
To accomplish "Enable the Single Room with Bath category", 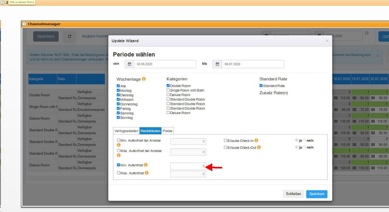I will click(168, 90).
